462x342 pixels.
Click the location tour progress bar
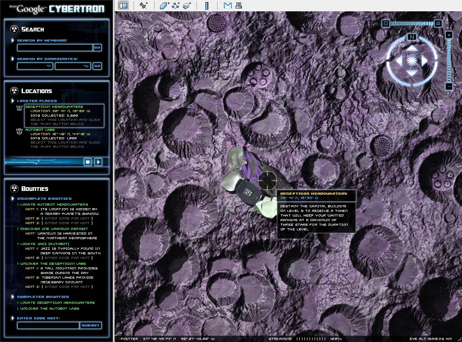coord(44,162)
